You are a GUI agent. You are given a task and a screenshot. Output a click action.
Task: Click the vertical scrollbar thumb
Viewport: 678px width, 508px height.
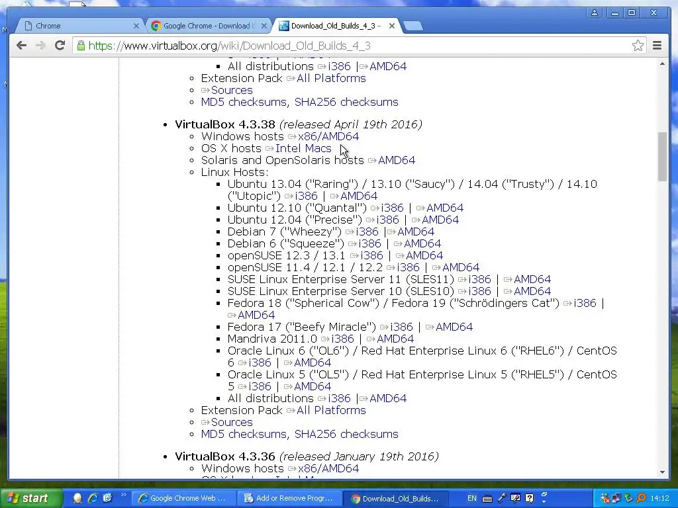tap(662, 156)
